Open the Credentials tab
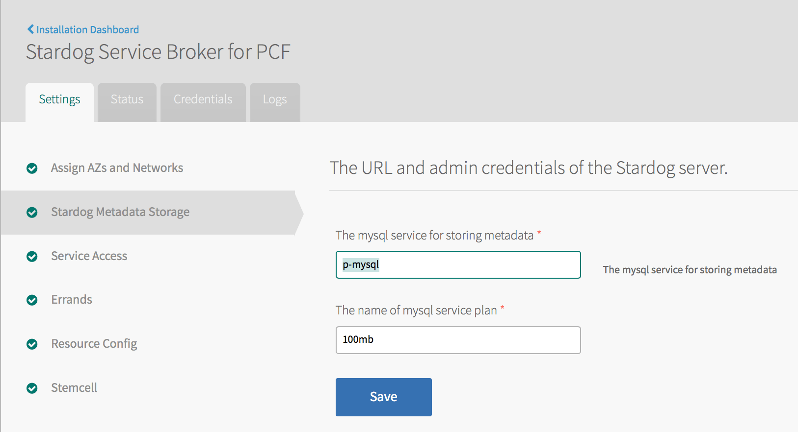The image size is (798, 432). click(x=203, y=99)
